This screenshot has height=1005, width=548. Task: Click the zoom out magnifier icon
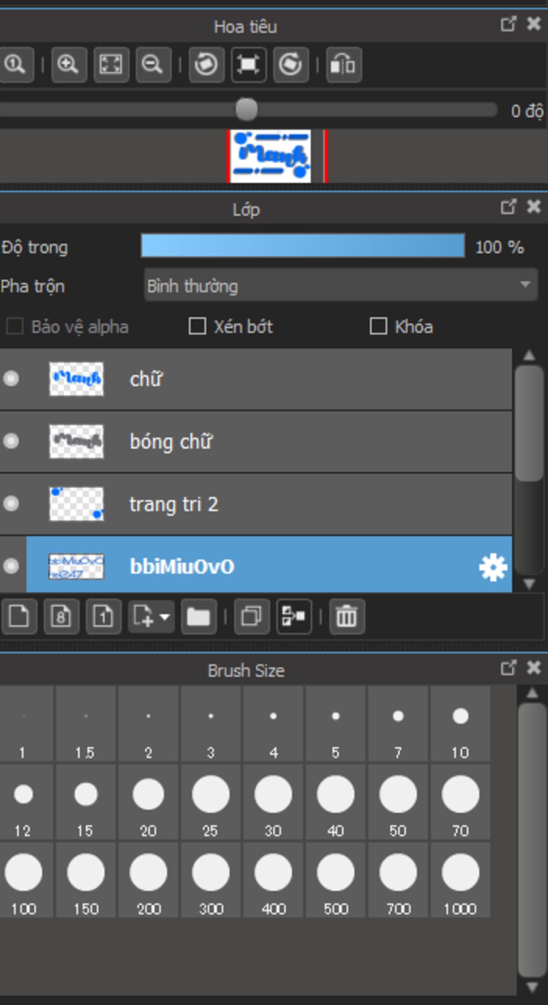coord(153,65)
